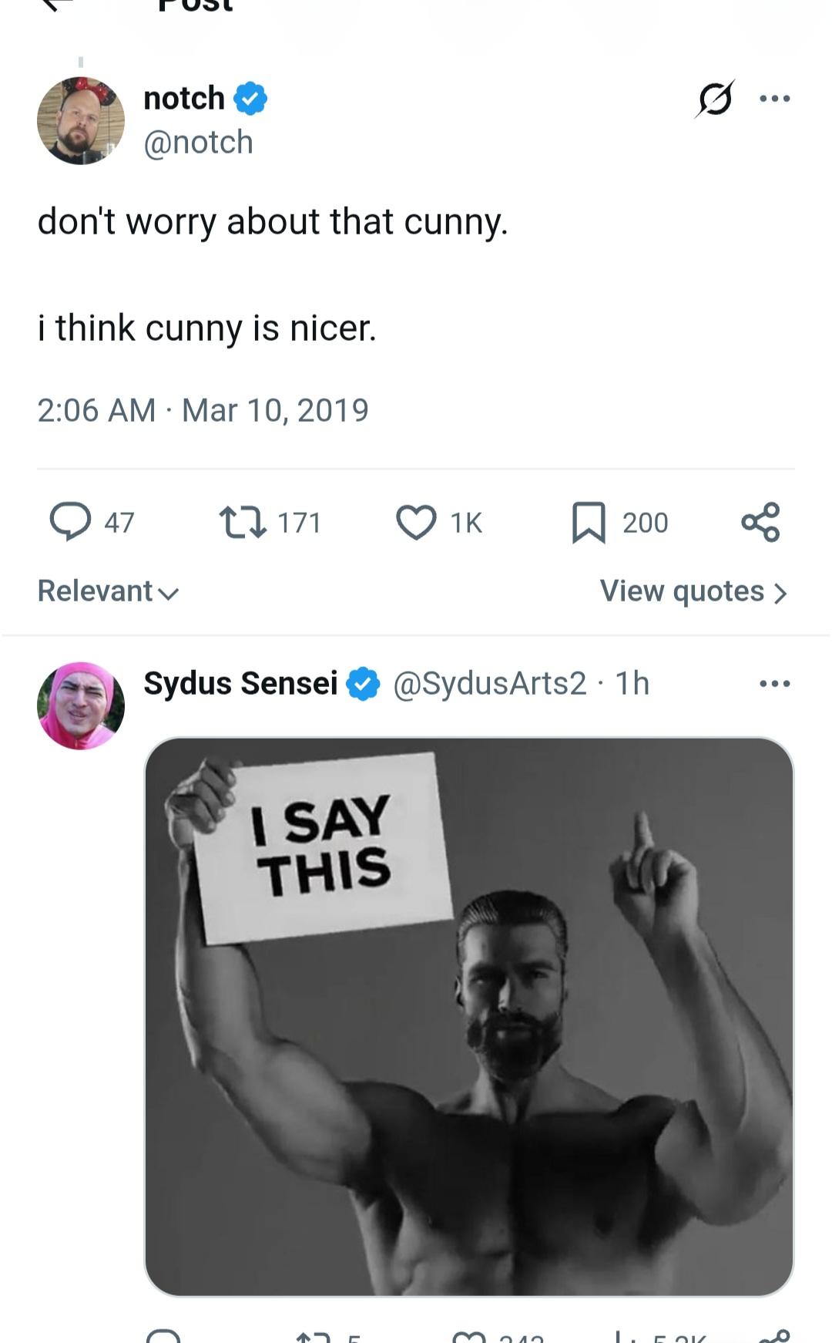Like the post with the 1K heart
This screenshot has height=1343, width=832.
pyautogui.click(x=416, y=522)
